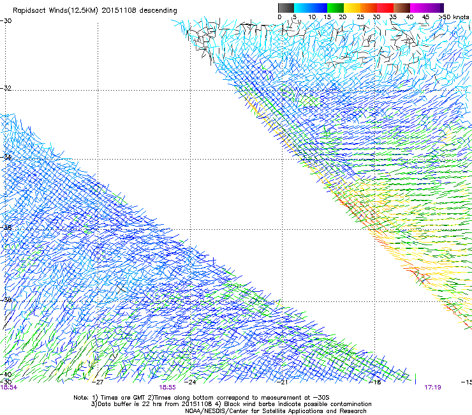Click the '20151108 descending' date text in title
This screenshot has height=415, width=472.
click(x=139, y=10)
